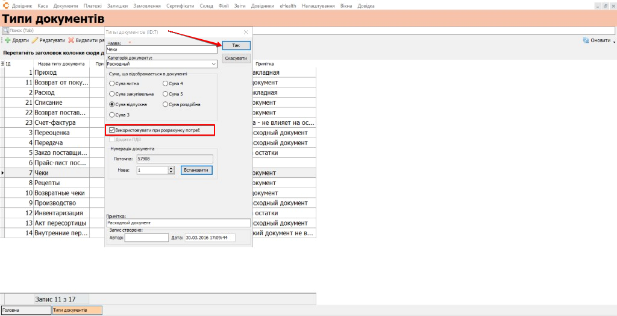Confirm with the Так button
The image size is (617, 316).
[236, 45]
